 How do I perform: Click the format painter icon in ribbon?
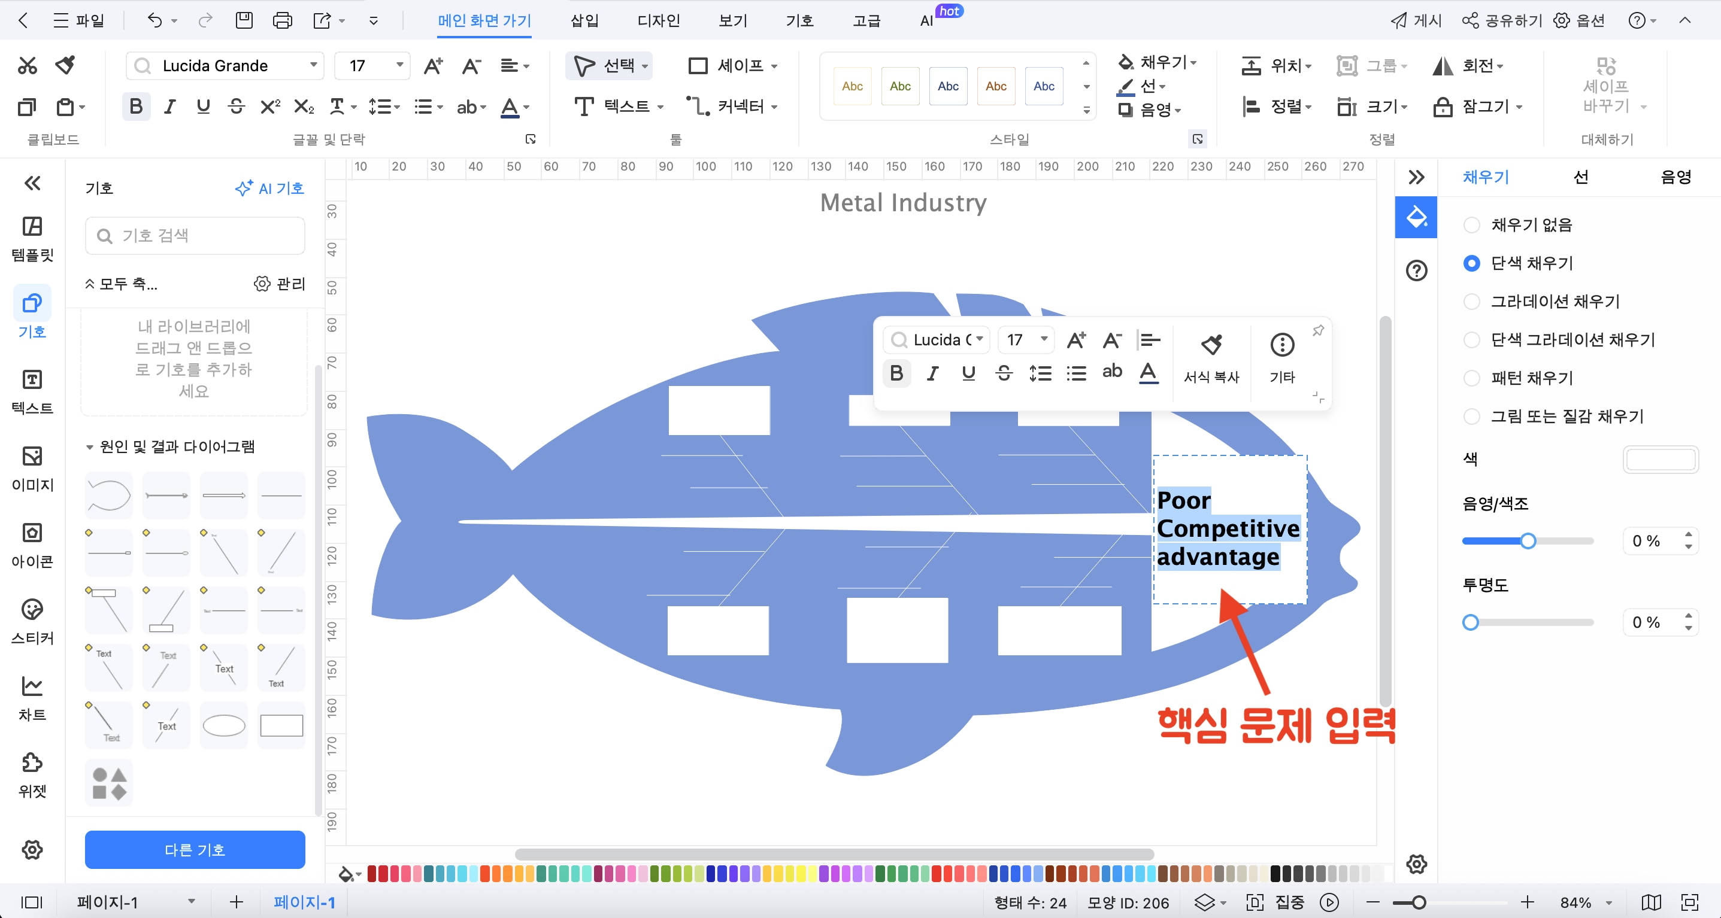click(x=65, y=65)
